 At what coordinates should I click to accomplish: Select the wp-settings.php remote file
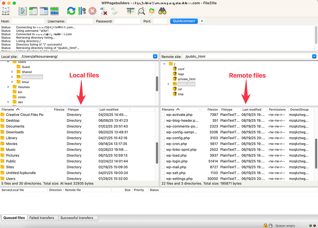[179, 179]
